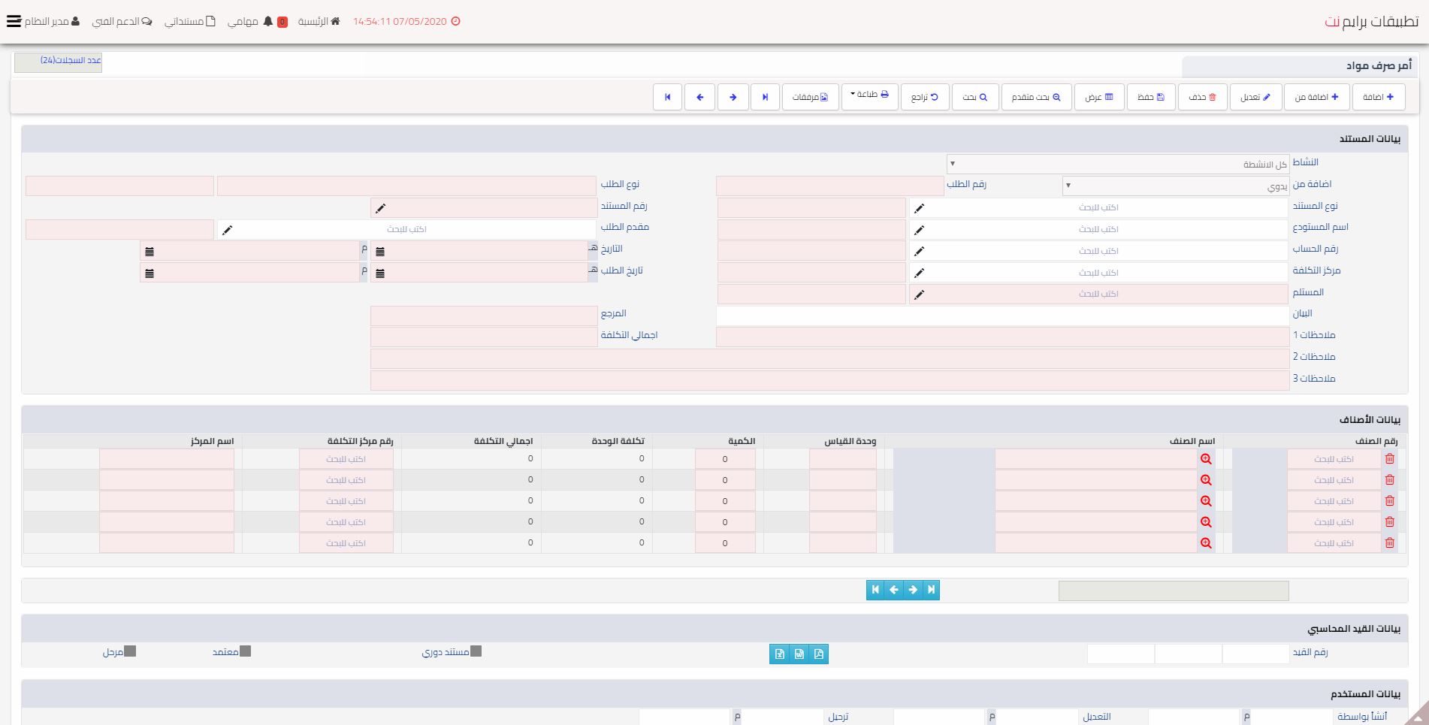Image resolution: width=1429 pixels, height=725 pixels.
Task: Click the search magnifier in second item row
Action: (1206, 480)
